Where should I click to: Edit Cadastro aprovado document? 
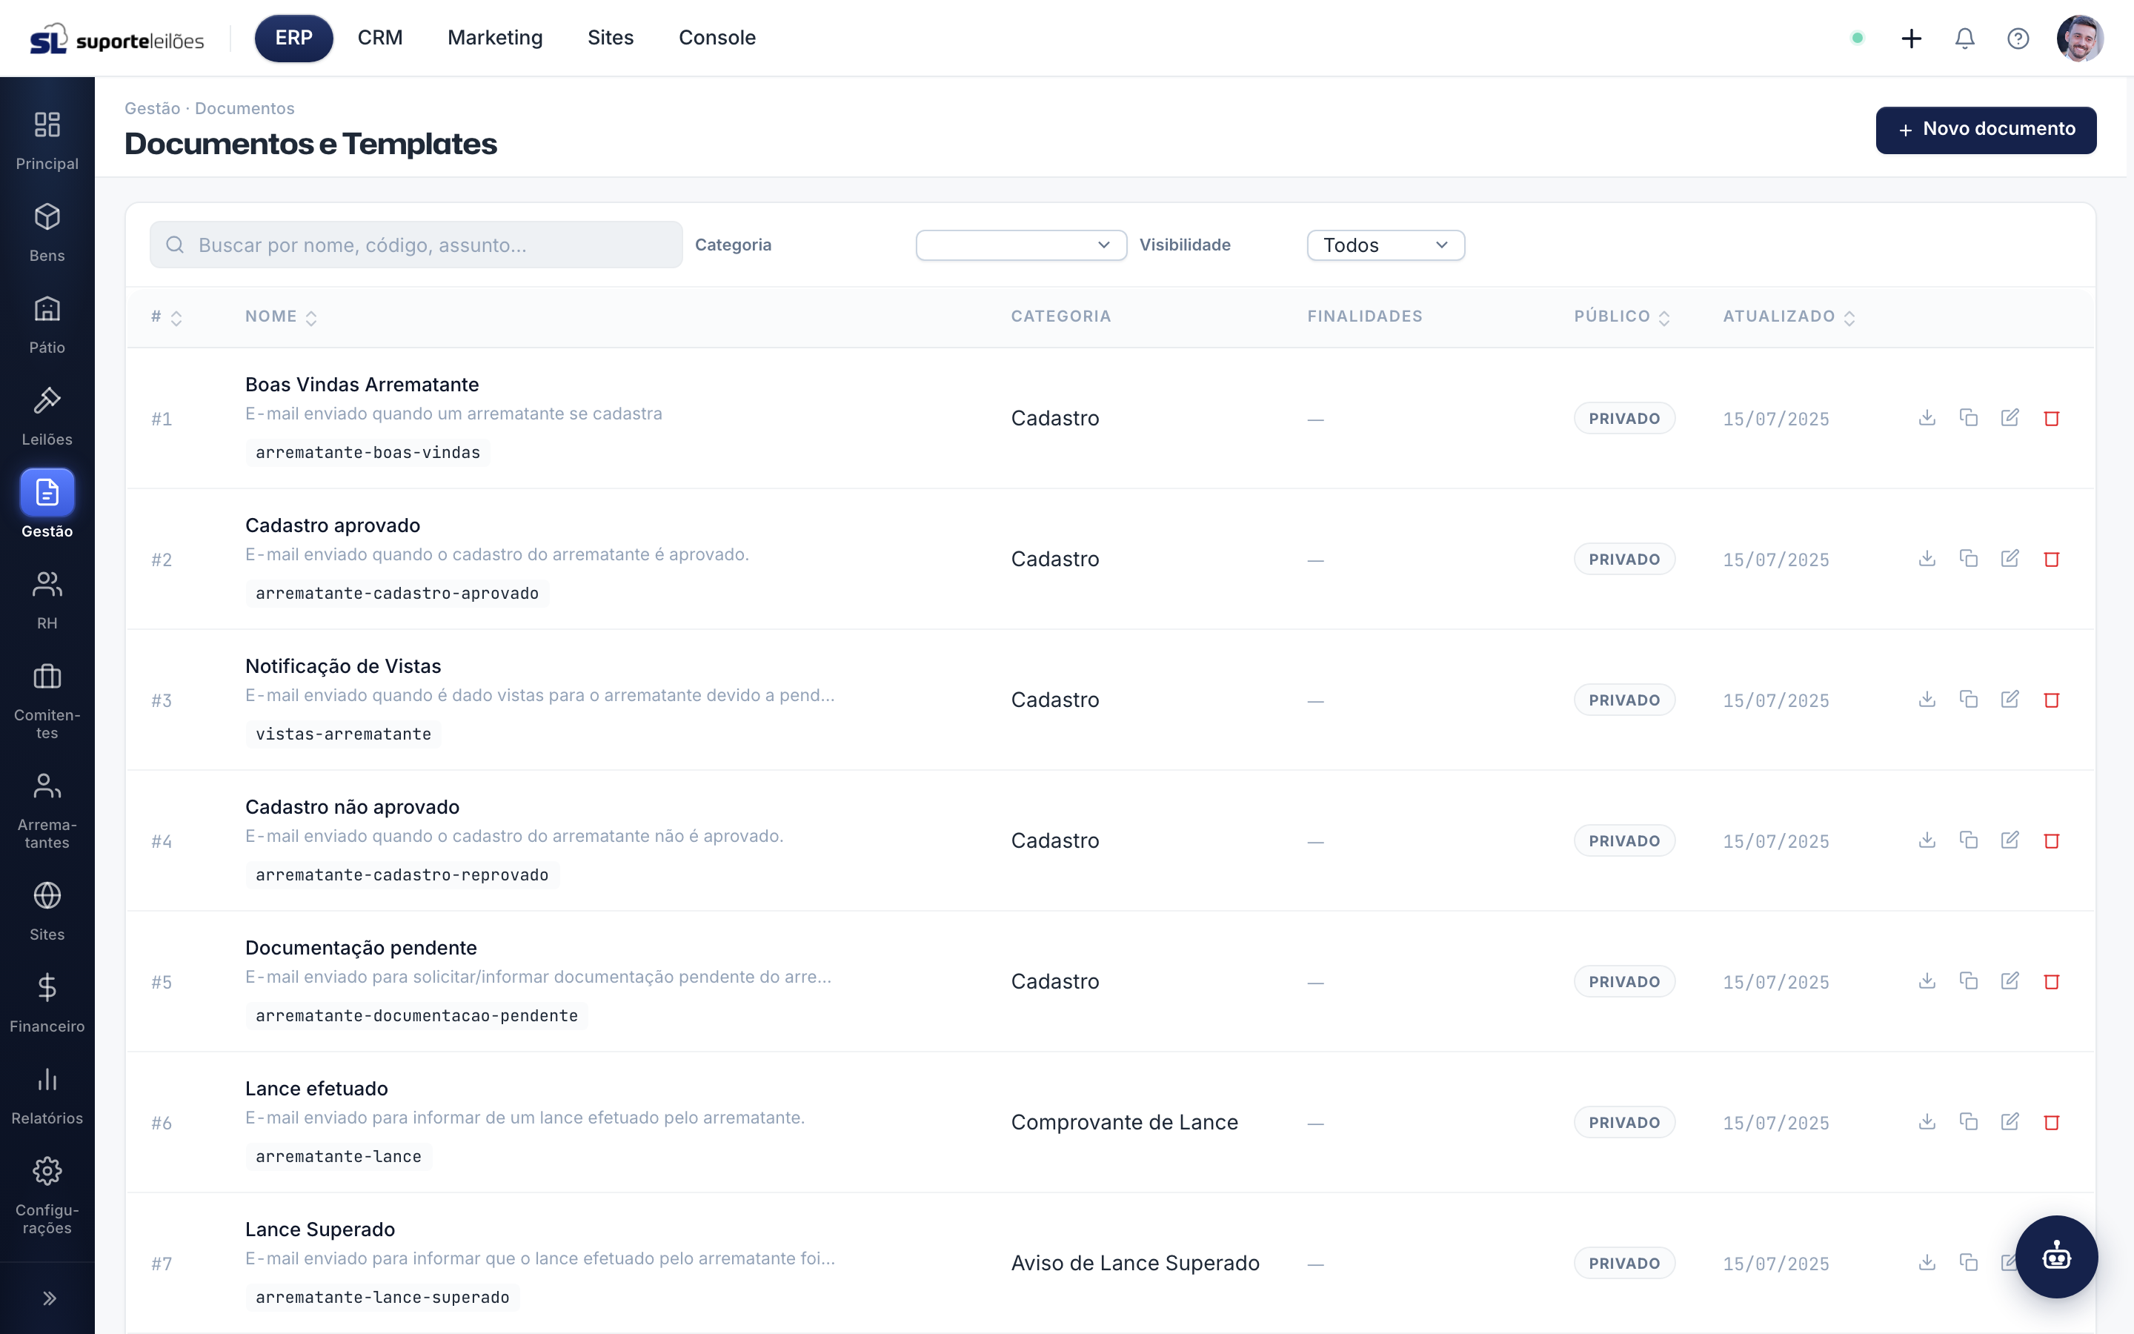click(x=2010, y=559)
